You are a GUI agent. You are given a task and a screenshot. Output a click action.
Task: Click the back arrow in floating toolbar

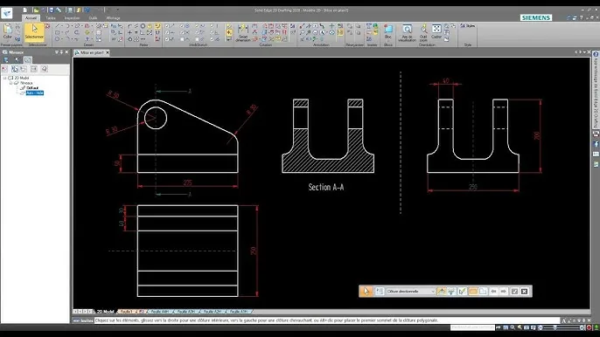(x=493, y=291)
